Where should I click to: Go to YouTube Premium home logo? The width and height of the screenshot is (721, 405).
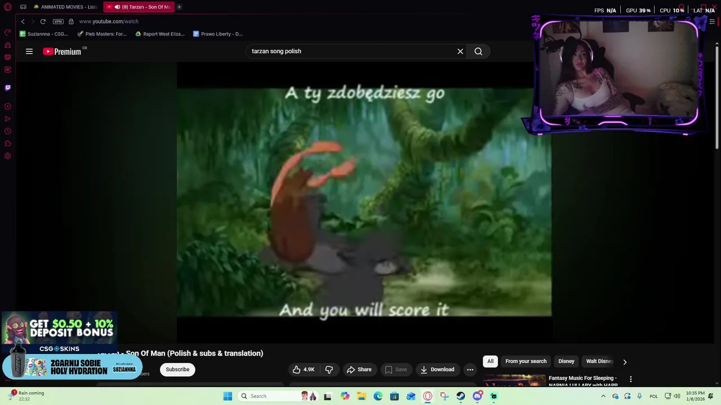(63, 51)
